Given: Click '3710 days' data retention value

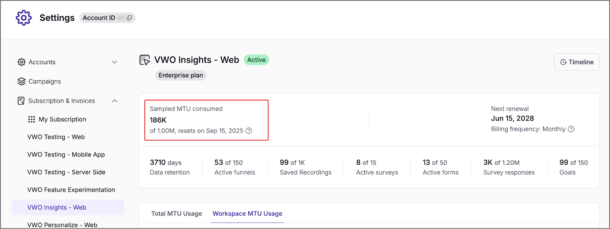Looking at the screenshot, I should tap(166, 162).
